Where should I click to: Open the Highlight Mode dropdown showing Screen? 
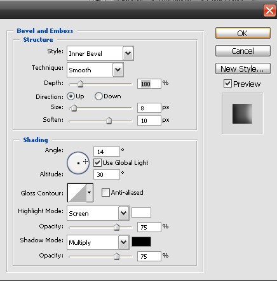pyautogui.click(x=98, y=213)
